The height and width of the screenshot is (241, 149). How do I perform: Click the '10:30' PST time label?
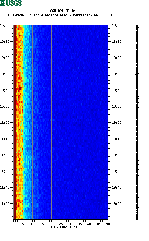coord(5,74)
